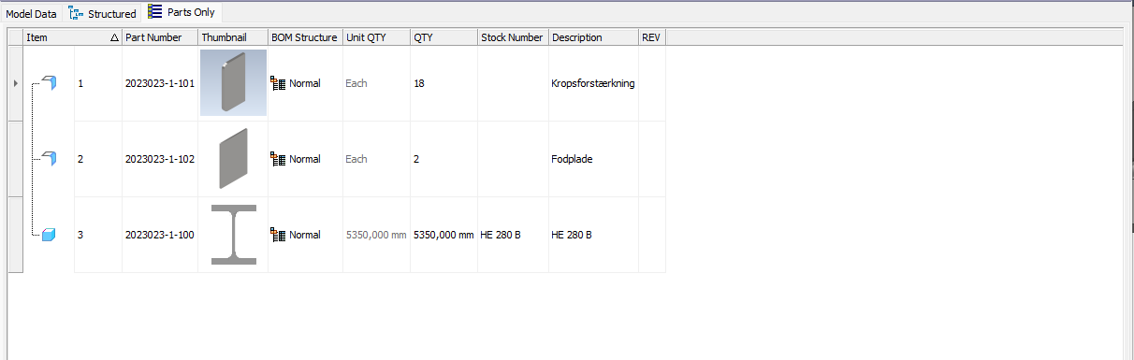Click BOM structure icon for HE 280 B row

pos(278,235)
